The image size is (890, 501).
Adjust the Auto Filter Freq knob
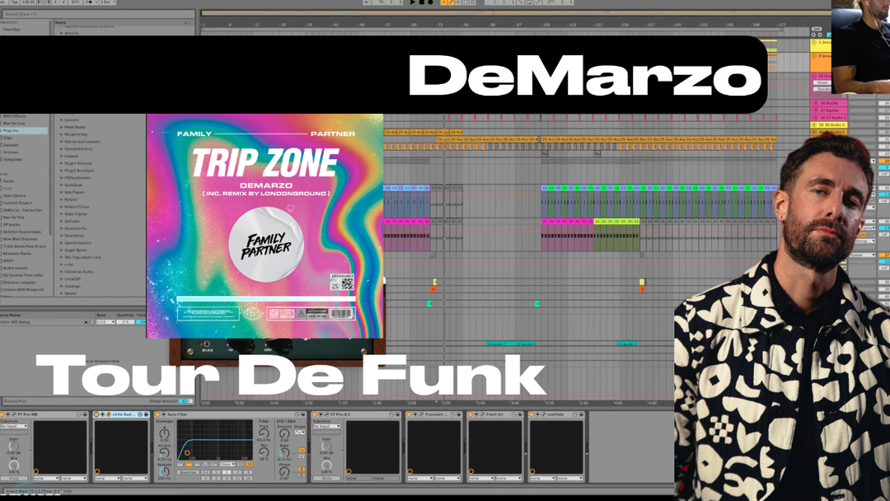264,433
